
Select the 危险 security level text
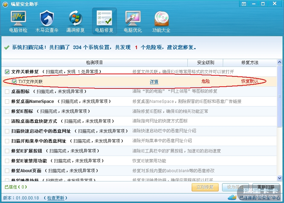[205, 81]
